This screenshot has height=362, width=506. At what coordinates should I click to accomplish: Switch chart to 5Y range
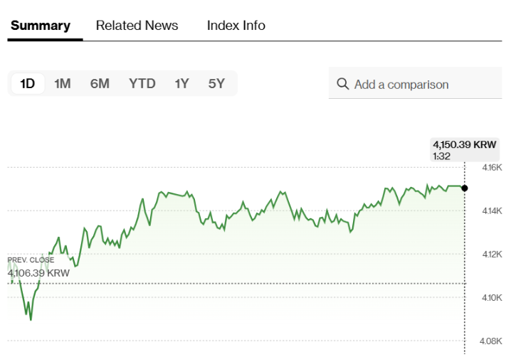click(x=216, y=84)
